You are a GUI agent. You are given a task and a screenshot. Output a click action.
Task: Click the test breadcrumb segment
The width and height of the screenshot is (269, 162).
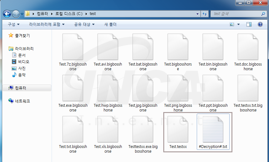(93, 14)
